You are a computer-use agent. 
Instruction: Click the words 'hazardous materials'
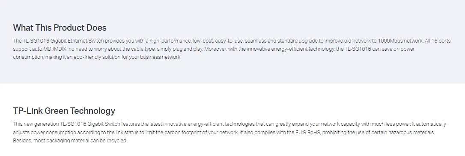(412, 133)
